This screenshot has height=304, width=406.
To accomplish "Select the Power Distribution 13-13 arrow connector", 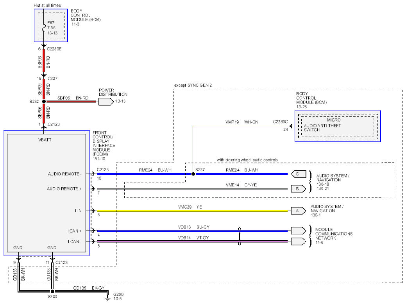I will tap(106, 102).
